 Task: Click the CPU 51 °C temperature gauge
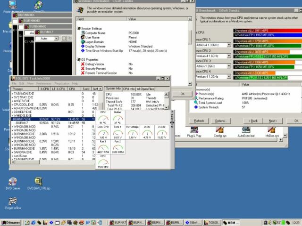point(103,117)
